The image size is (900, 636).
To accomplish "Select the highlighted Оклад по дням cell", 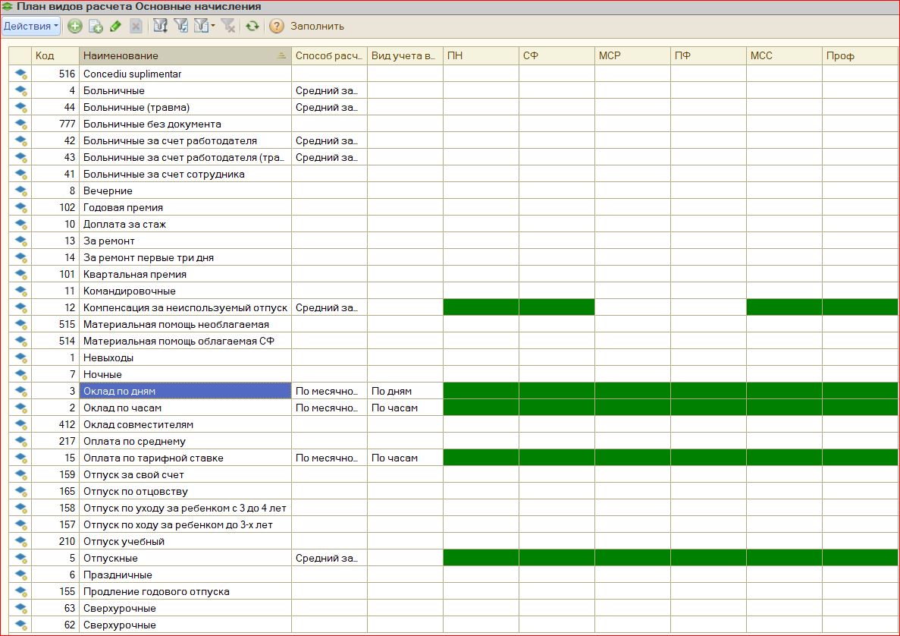I will (x=186, y=391).
